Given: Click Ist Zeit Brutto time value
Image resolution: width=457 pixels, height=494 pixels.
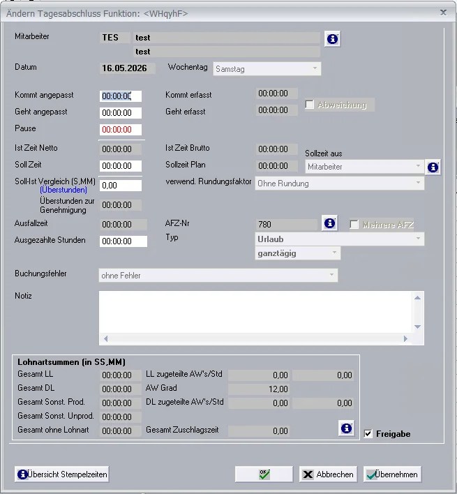Looking at the screenshot, I should (276, 149).
